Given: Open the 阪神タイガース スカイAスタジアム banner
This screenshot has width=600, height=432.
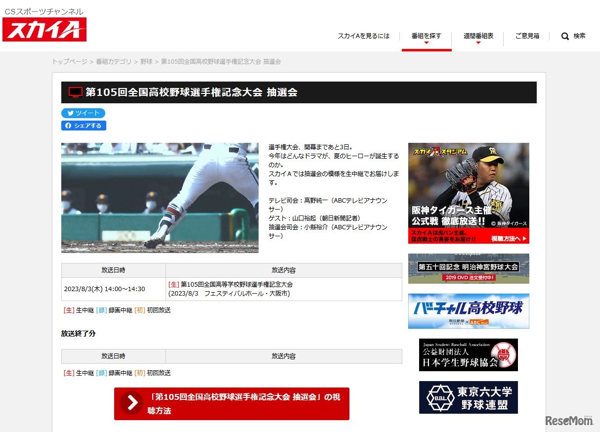Looking at the screenshot, I should [x=468, y=192].
